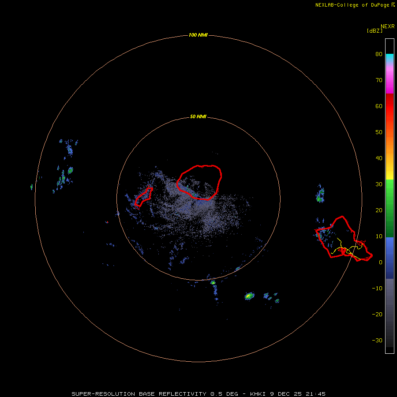Click the 70 value on the dBZ scale
This screenshot has height=397, width=397.
tap(379, 80)
